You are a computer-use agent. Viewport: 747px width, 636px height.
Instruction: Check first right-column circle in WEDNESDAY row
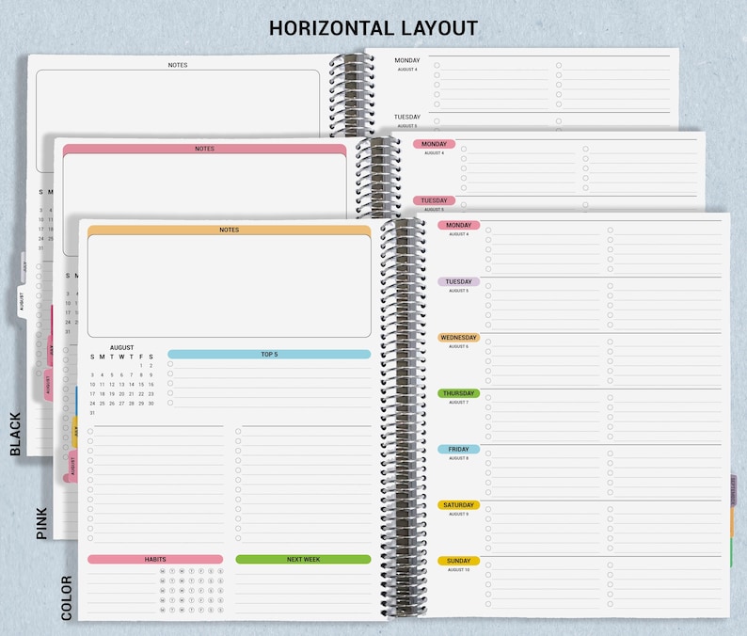point(611,342)
